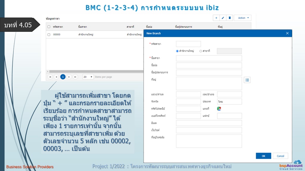Click the scrollbar left arrow under table
Viewport: 305px width, 171px height.
(x=48, y=72)
